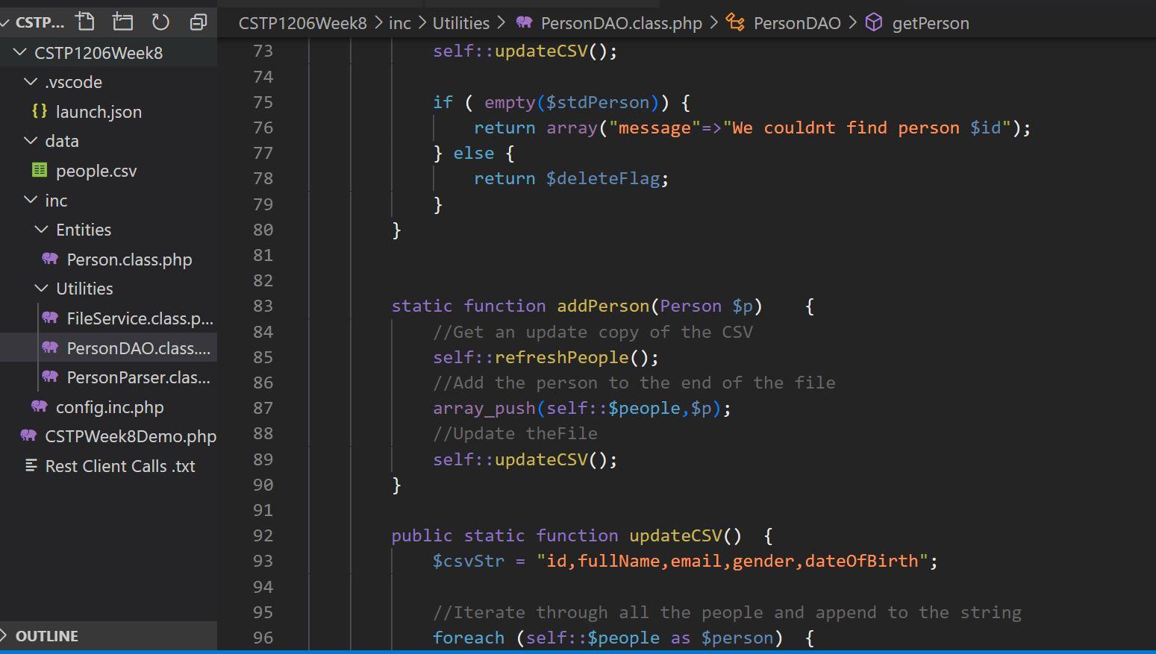The height and width of the screenshot is (654, 1156).
Task: Collapse the data folder
Action: tap(31, 140)
